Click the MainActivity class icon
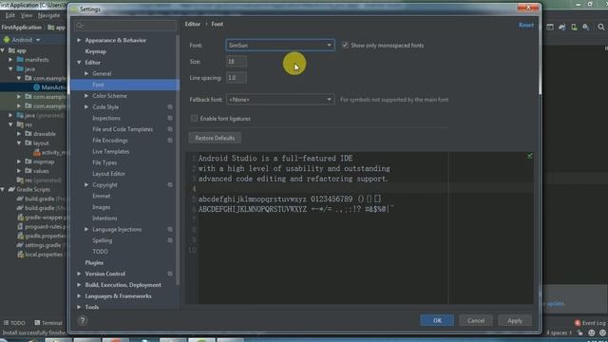The width and height of the screenshot is (608, 342). [x=36, y=87]
